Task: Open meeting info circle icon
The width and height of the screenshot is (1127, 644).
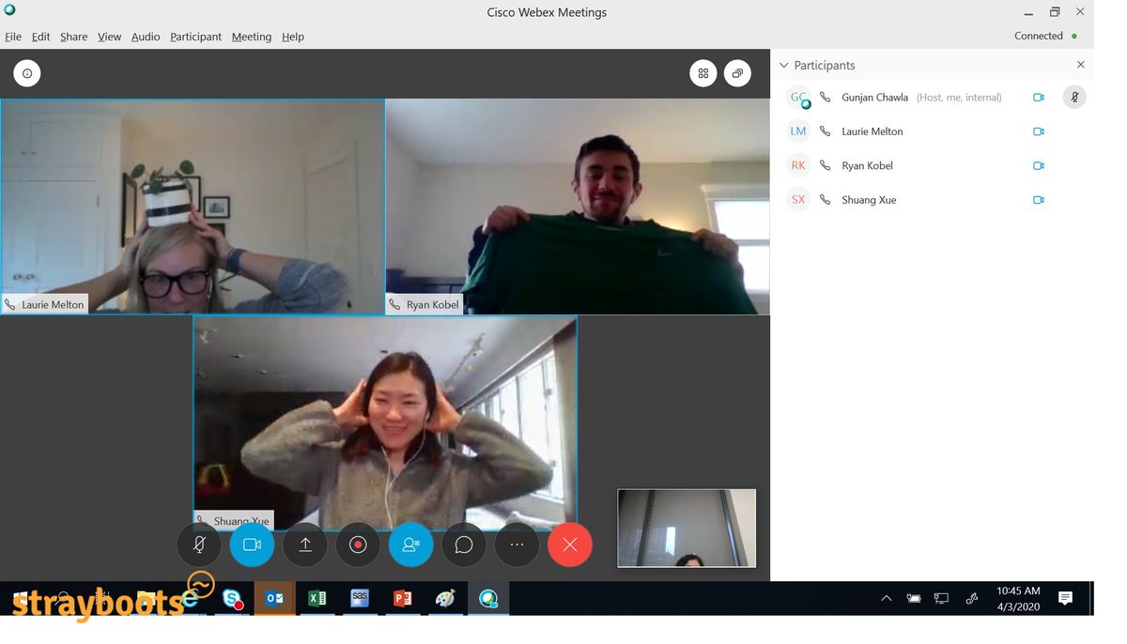Action: click(x=27, y=73)
